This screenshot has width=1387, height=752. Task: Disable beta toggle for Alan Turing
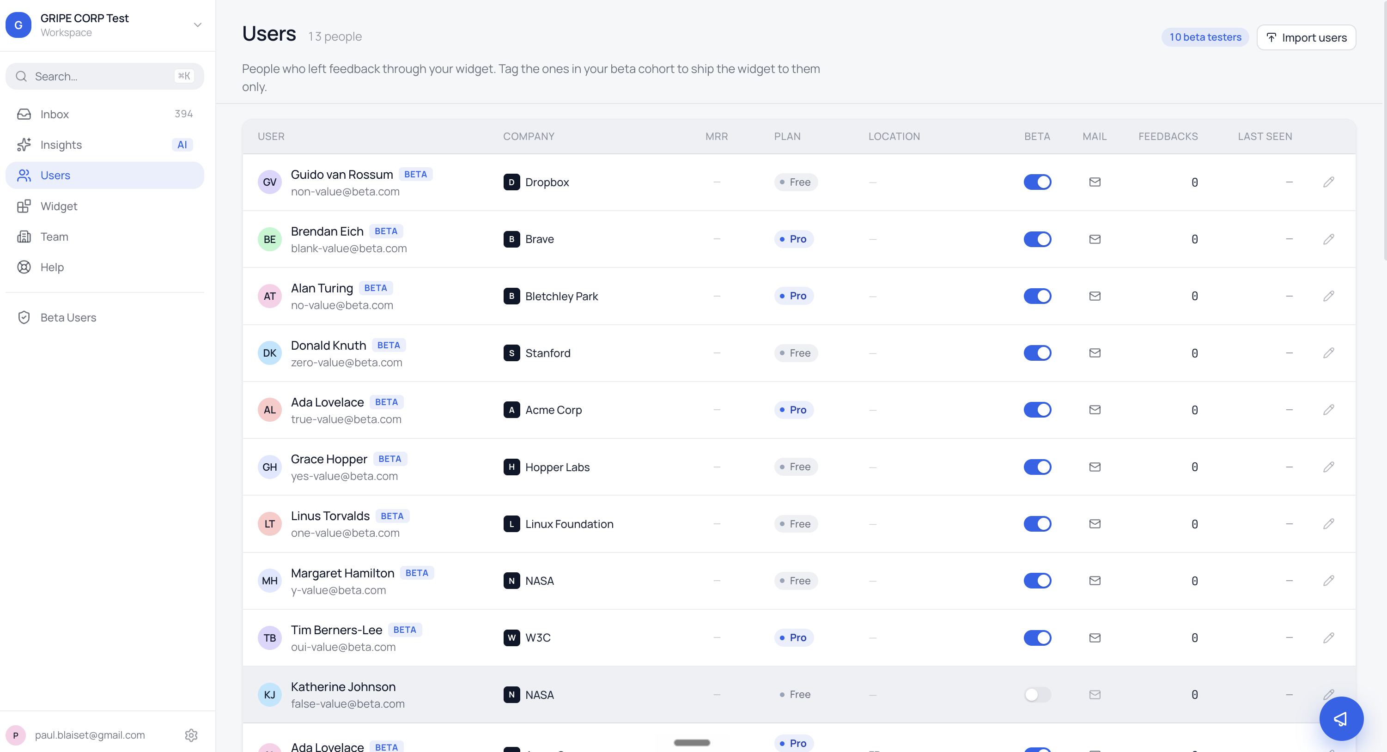[1037, 296]
